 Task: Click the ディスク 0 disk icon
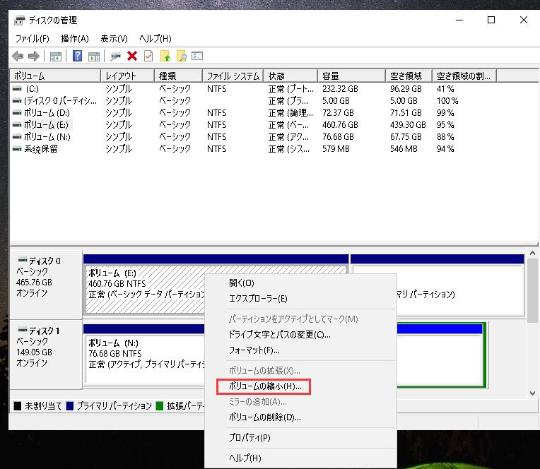(23, 259)
